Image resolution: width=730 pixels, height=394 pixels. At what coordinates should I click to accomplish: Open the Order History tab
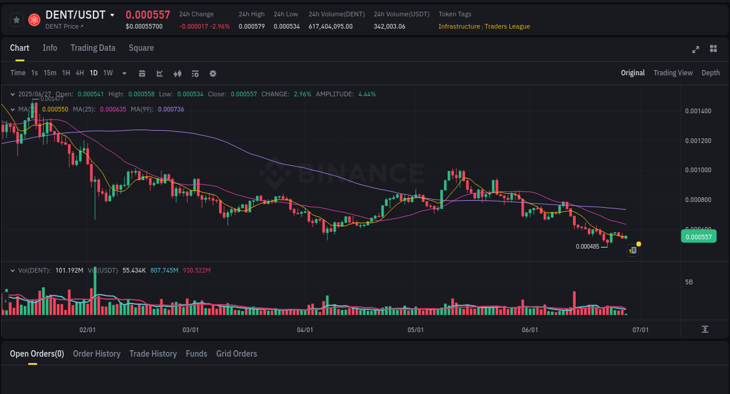[x=96, y=354]
